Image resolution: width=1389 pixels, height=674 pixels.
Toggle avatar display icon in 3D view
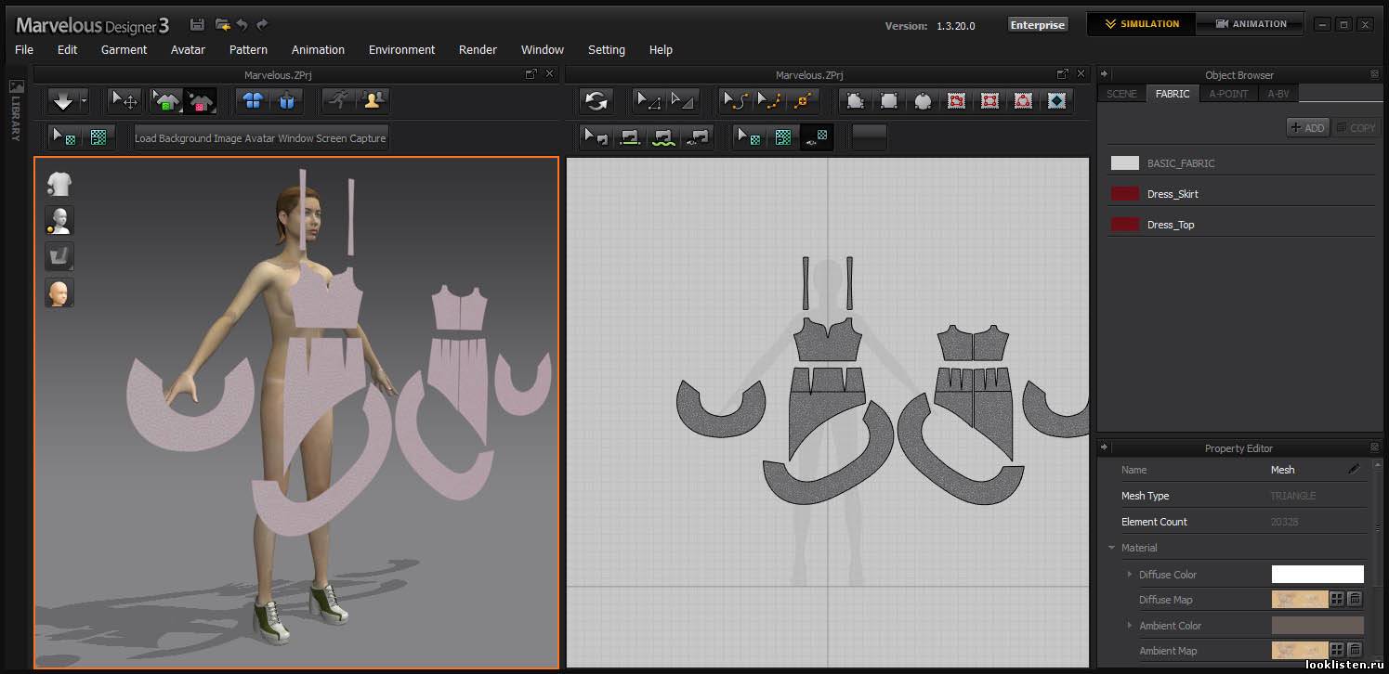pos(59,220)
